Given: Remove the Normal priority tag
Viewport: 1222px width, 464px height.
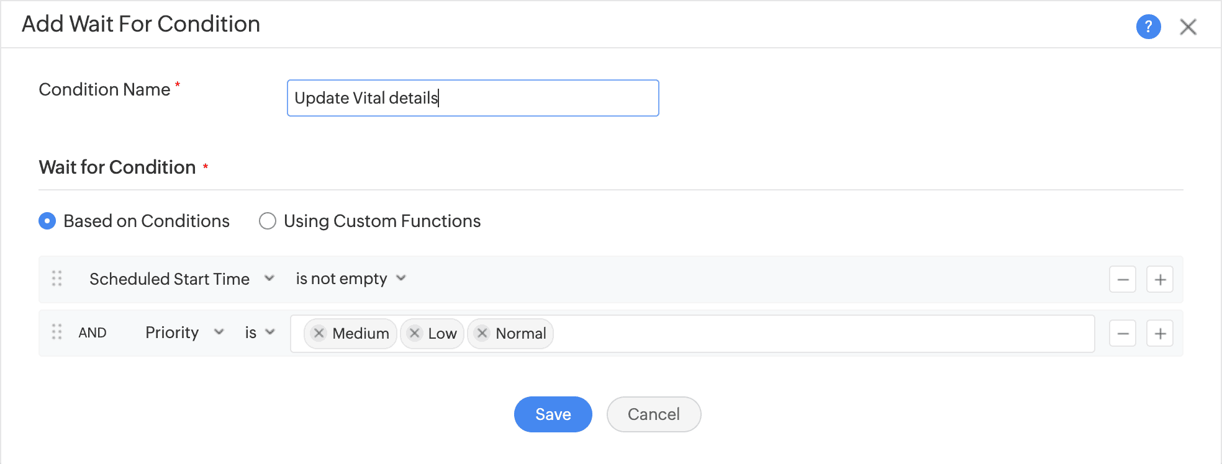Looking at the screenshot, I should click(482, 333).
